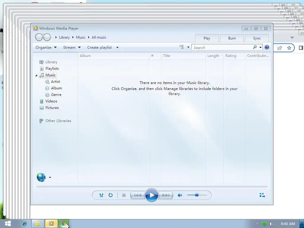Viewport: 304px width, 228px height.
Task: Click the Next track button
Action: 166,195
